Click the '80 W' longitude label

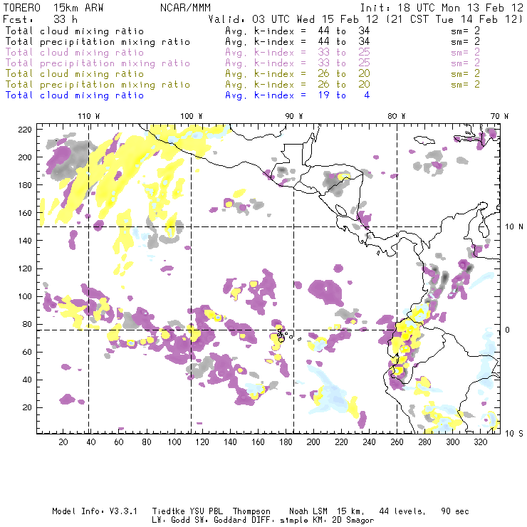(x=397, y=116)
